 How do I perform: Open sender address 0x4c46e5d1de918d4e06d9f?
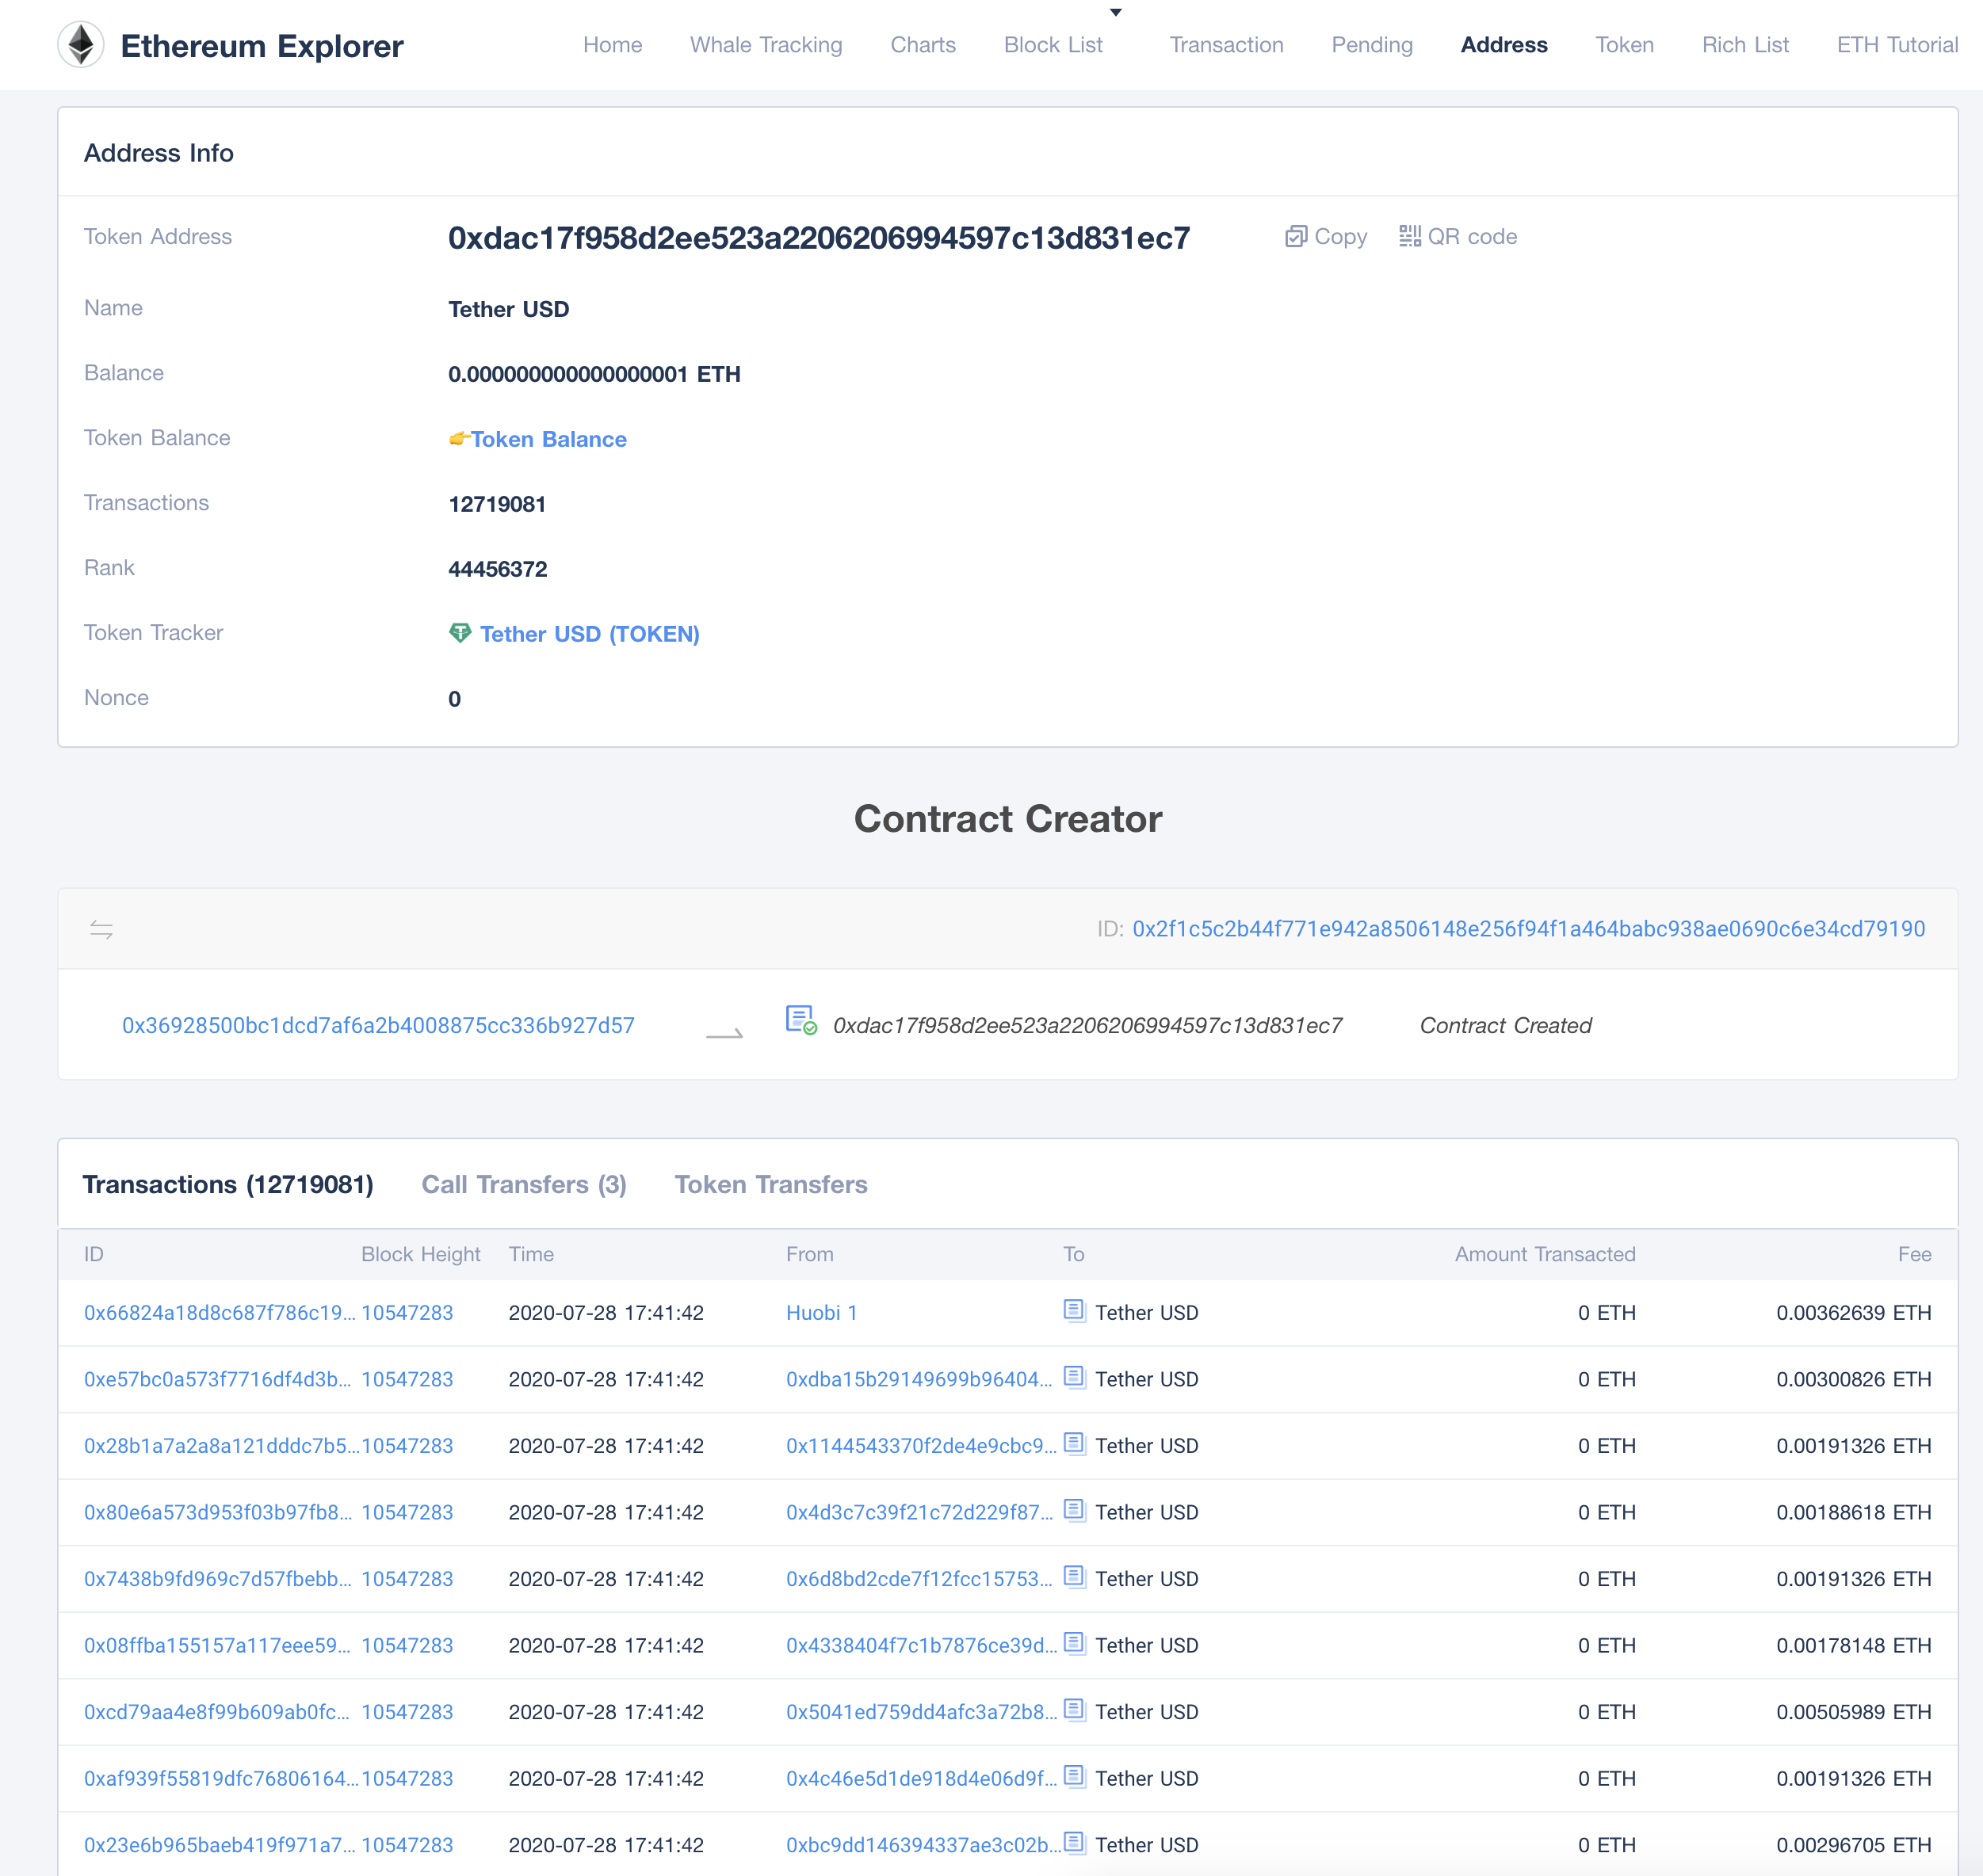pos(922,1778)
